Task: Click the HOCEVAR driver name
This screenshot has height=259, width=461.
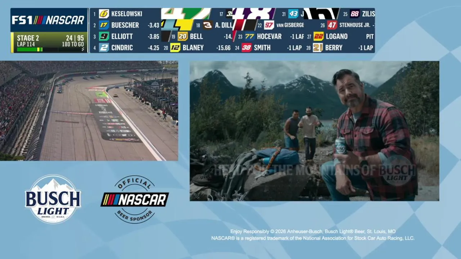Action: coord(269,36)
